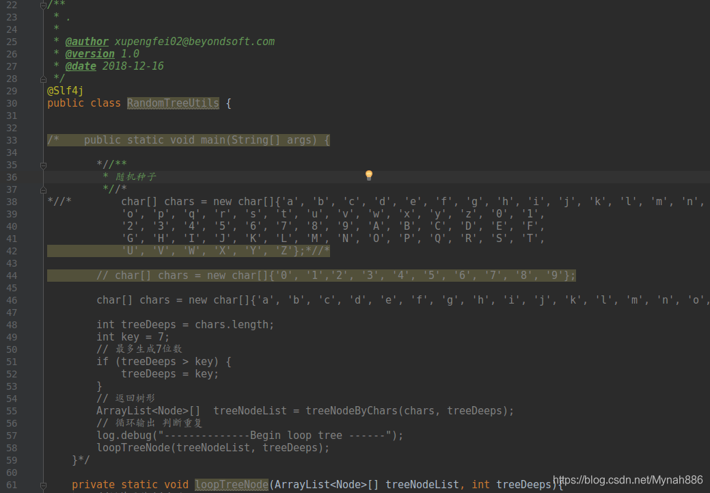Click the 'int key = 7;' statement
710x493 pixels.
(133, 337)
